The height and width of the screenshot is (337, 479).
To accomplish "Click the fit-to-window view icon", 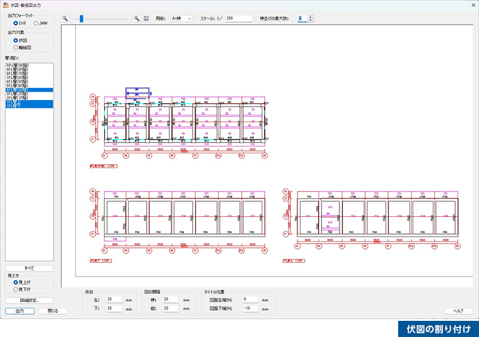I will point(145,19).
